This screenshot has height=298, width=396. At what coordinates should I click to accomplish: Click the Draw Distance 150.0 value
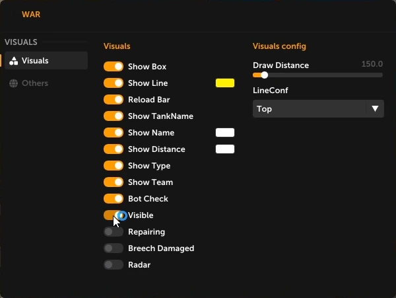tap(372, 64)
